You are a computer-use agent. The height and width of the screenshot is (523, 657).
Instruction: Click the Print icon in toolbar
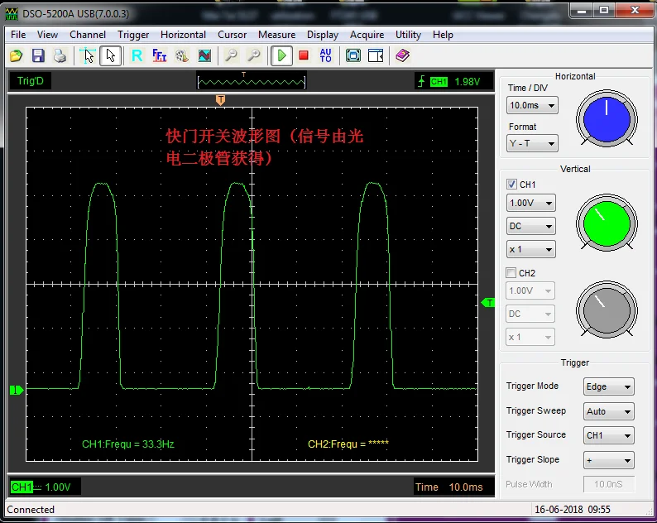pyautogui.click(x=60, y=55)
